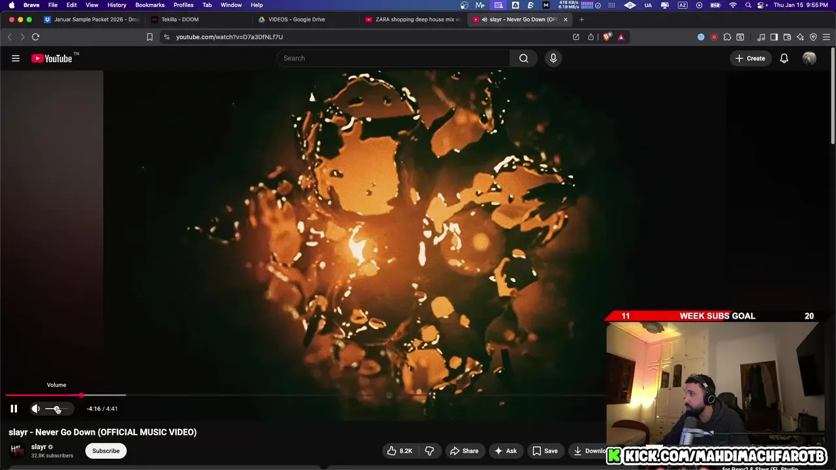This screenshot has height=470, width=836.
Task: Open the Bookmarks menu
Action: click(x=150, y=5)
